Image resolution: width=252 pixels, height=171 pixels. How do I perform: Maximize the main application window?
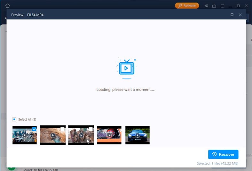pyautogui.click(x=238, y=6)
